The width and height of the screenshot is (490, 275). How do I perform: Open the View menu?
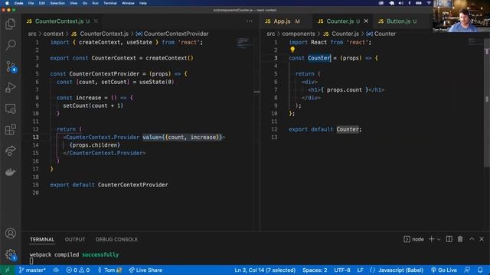click(x=73, y=3)
